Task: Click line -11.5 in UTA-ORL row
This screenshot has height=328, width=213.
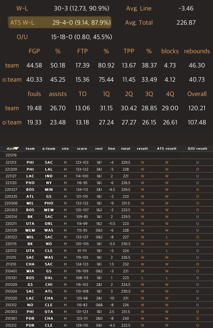Action: click(x=112, y=224)
